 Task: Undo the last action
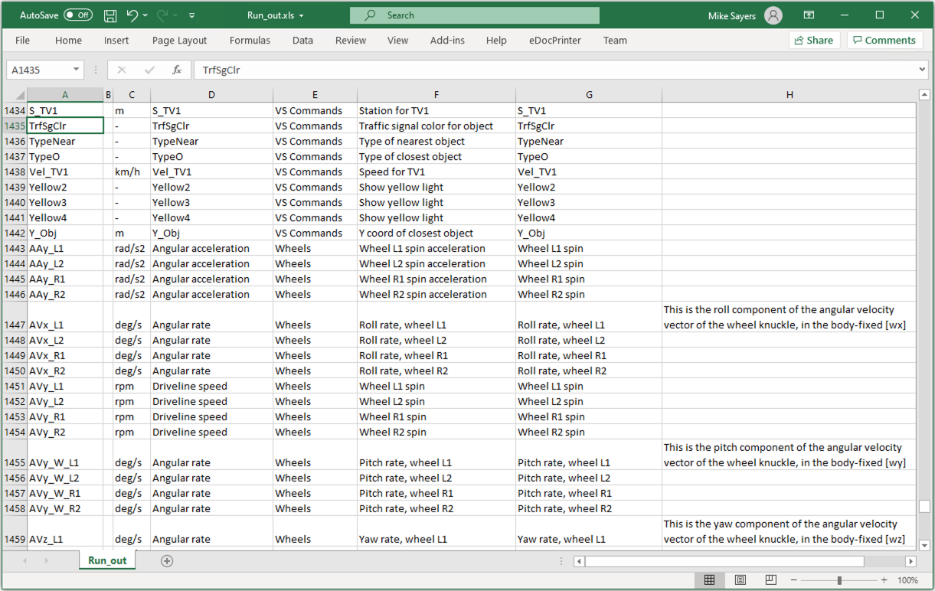coord(132,15)
